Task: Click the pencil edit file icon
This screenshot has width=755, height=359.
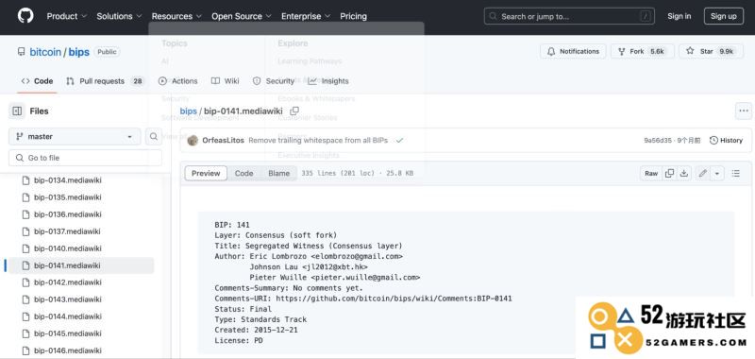Action: (703, 174)
